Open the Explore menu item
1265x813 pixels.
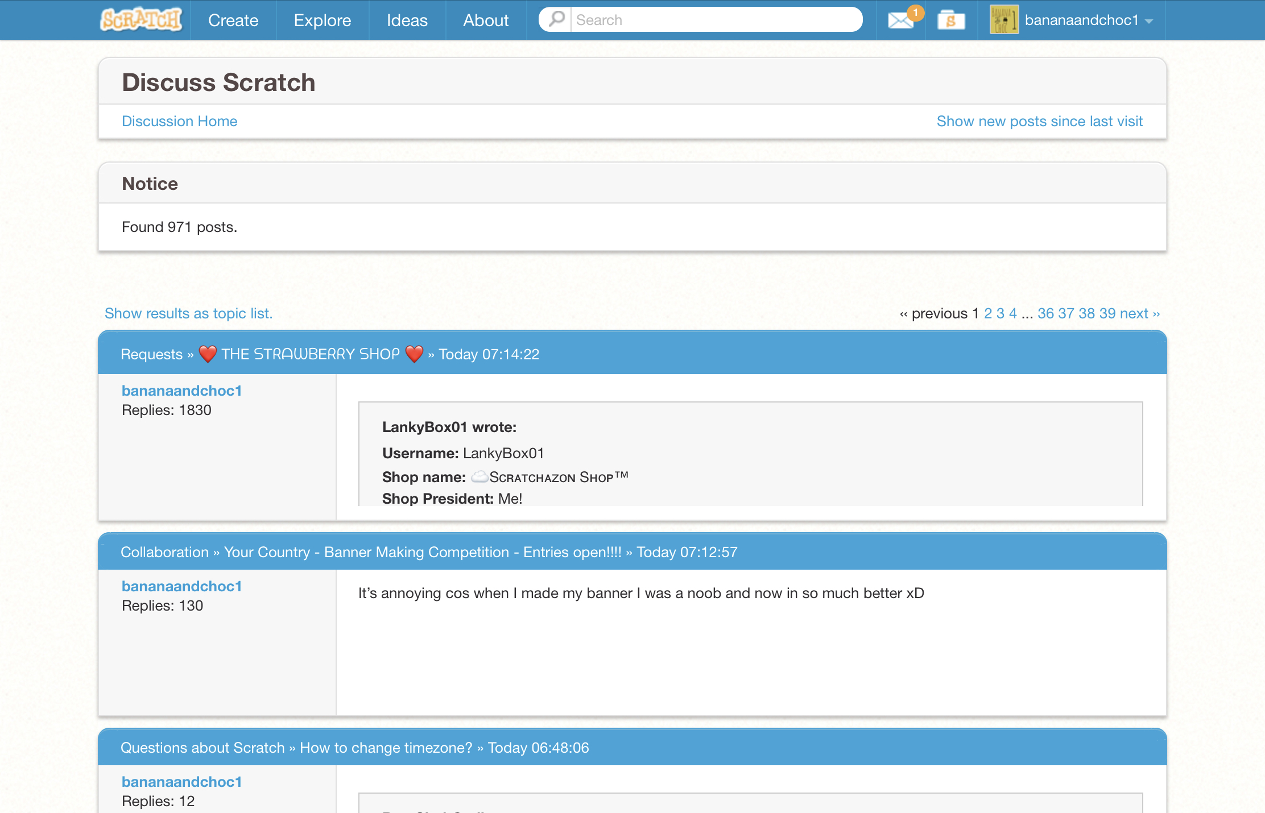(323, 20)
